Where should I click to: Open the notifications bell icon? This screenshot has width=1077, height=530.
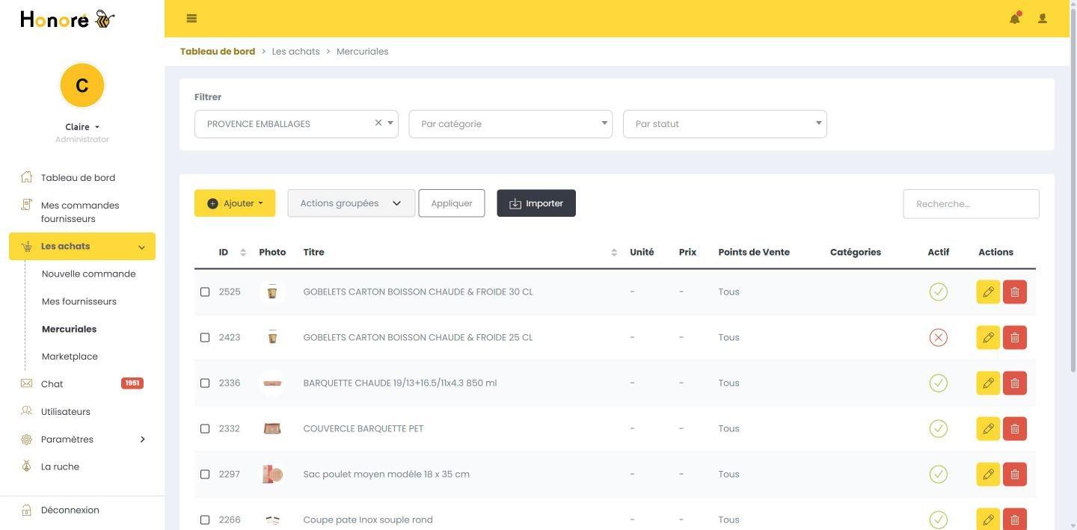tap(1015, 19)
